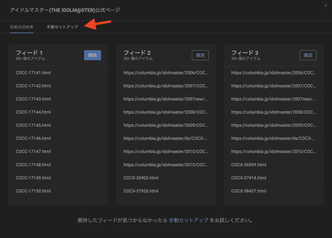Subscribe to フィード 1 with 購読 button
Screen dimensions: 332x238
coord(92,56)
